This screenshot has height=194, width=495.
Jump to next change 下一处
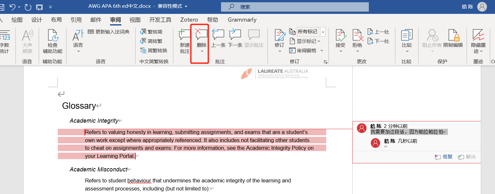pos(379,41)
